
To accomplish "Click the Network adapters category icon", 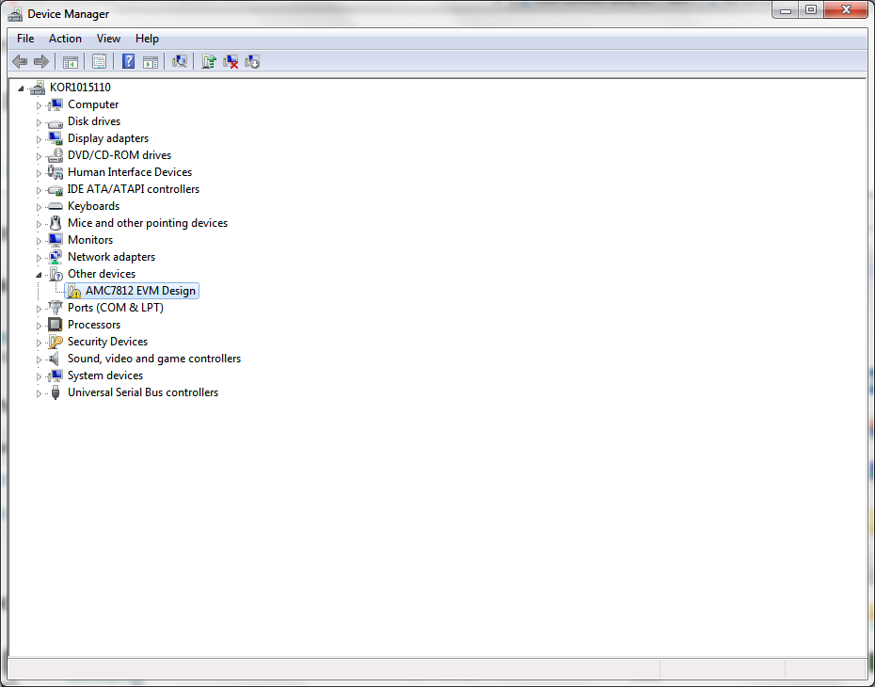I will pyautogui.click(x=56, y=257).
